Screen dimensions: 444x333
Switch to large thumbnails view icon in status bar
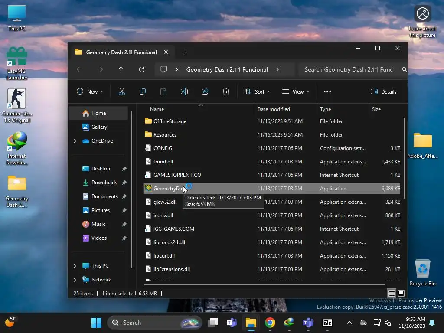[x=401, y=293]
